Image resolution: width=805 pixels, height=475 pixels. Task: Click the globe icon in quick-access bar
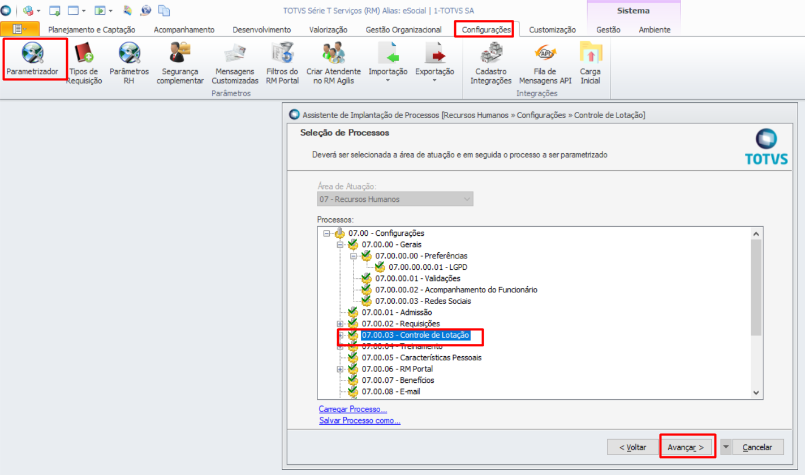(146, 10)
